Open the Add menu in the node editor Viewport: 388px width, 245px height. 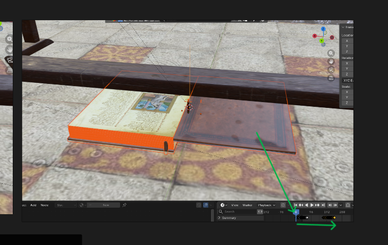click(33, 205)
